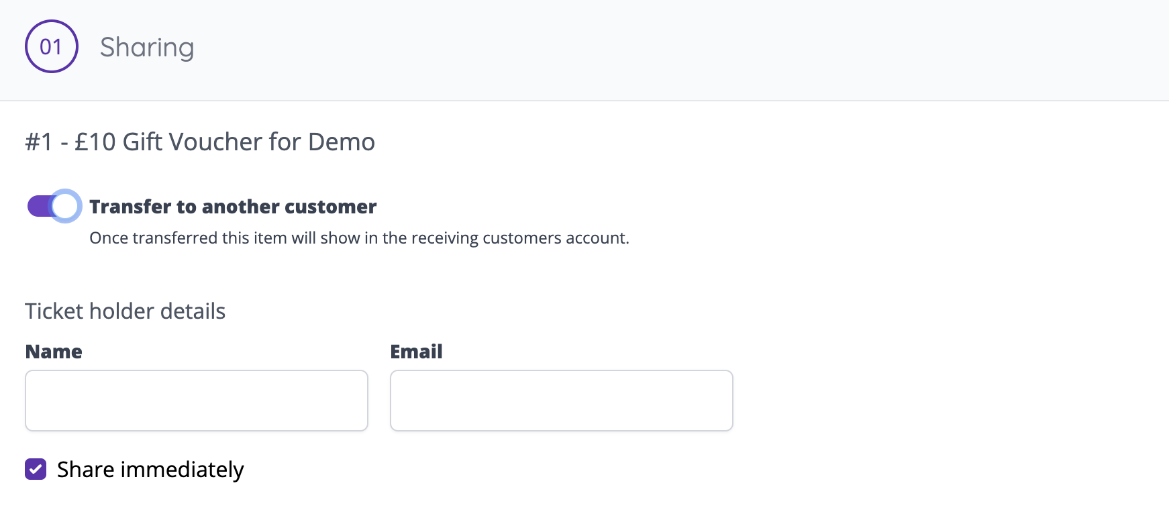Screen dimensions: 1169x510
Task: Click the 'Share immediately' label text
Action: pyautogui.click(x=150, y=470)
